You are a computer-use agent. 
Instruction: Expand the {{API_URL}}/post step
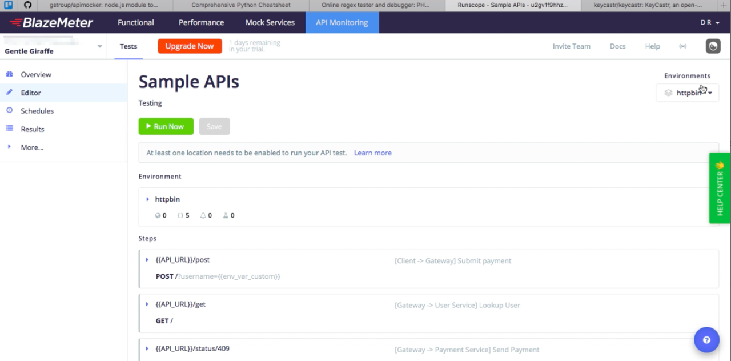point(147,260)
